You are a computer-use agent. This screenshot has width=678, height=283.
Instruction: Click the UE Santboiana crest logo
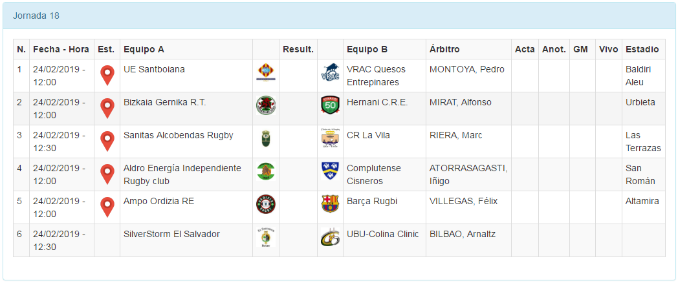click(265, 72)
